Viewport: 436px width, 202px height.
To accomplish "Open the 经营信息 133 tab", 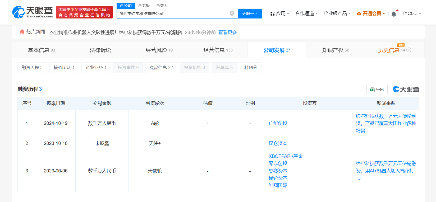I will [218, 50].
